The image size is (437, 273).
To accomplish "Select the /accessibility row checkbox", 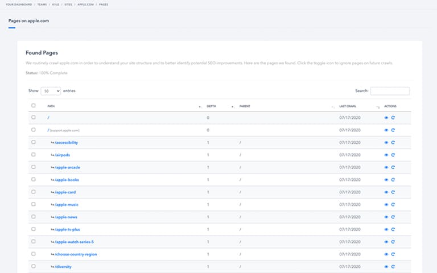I will (x=34, y=142).
